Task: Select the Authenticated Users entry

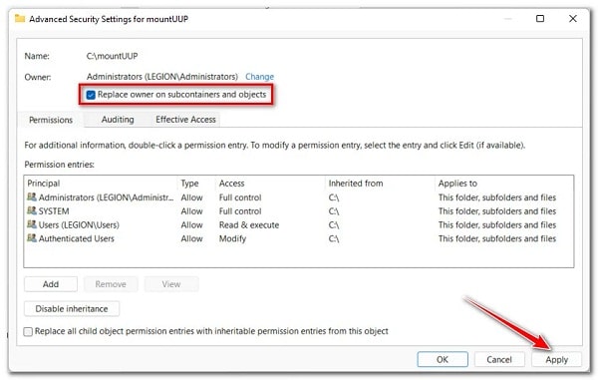Action: tap(299, 238)
